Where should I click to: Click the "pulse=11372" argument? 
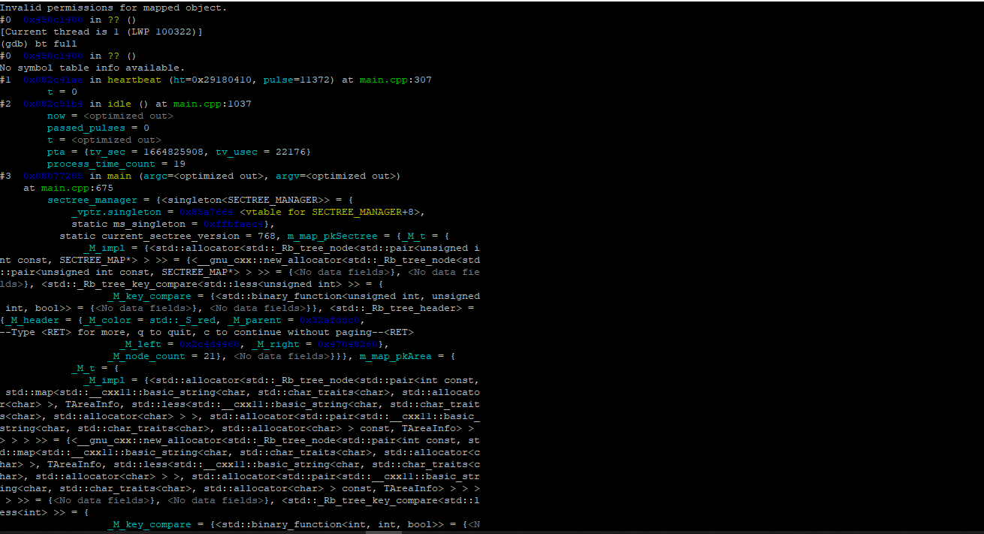tap(297, 80)
